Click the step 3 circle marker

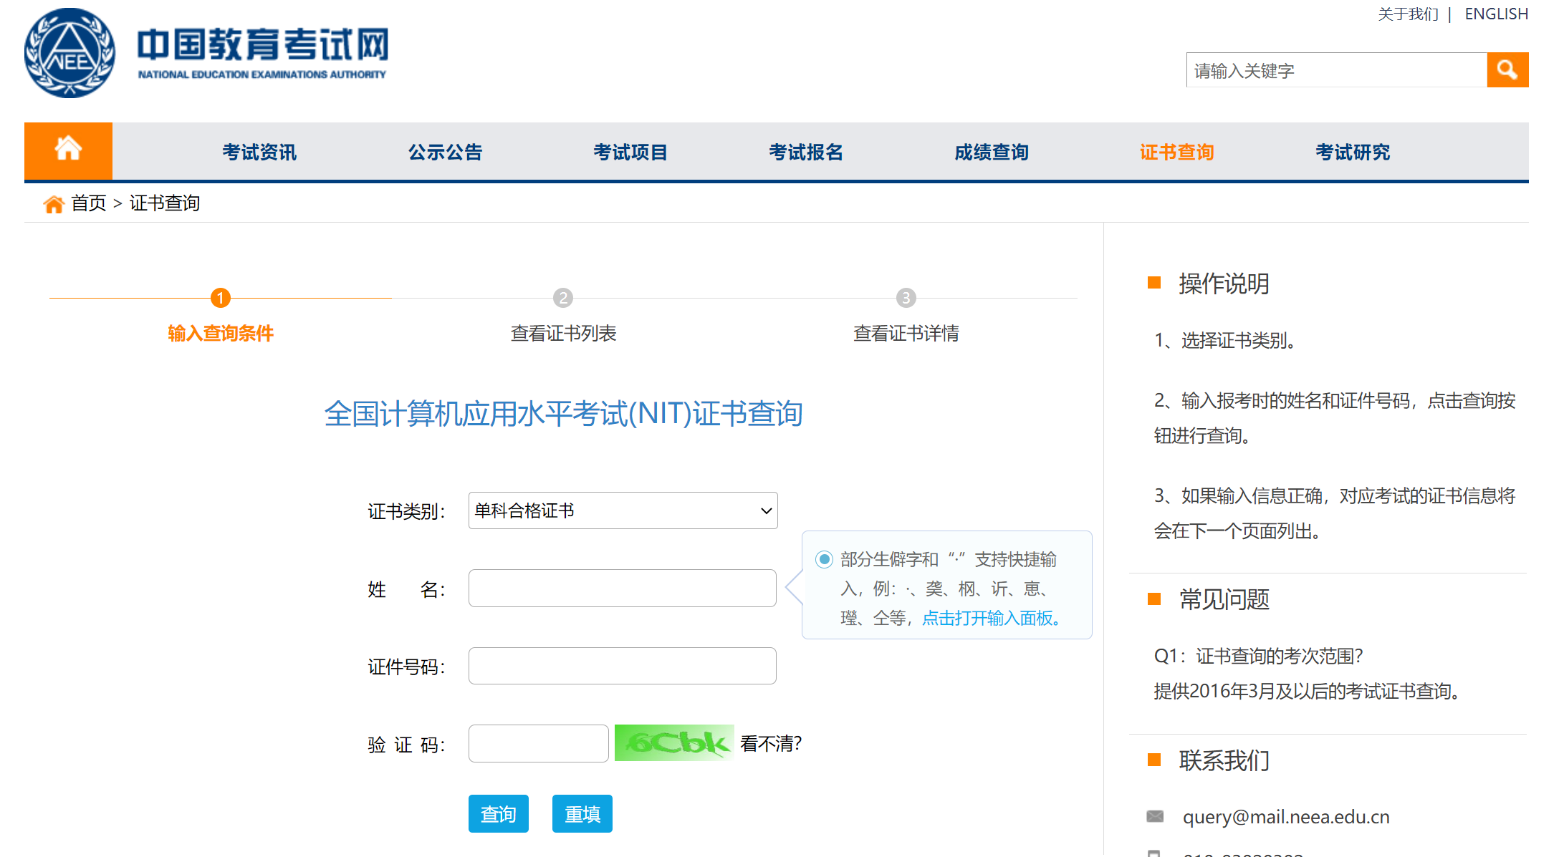(906, 298)
